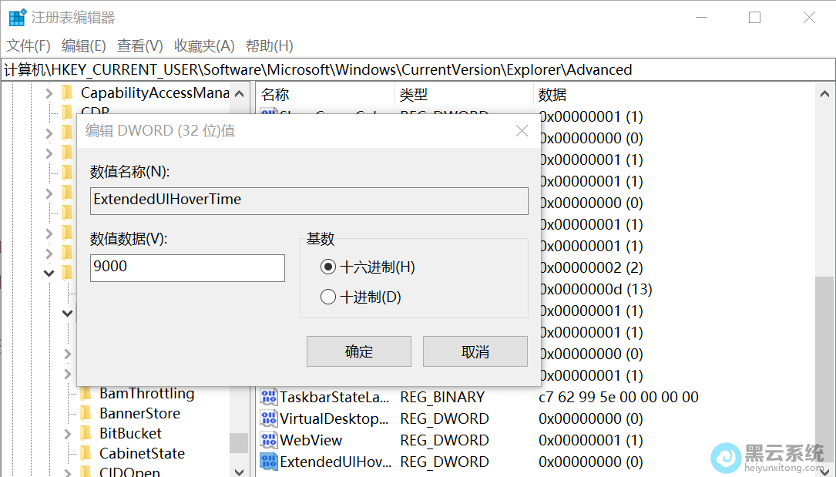Click the TaskbarStateLa binary value icon

coord(269,398)
